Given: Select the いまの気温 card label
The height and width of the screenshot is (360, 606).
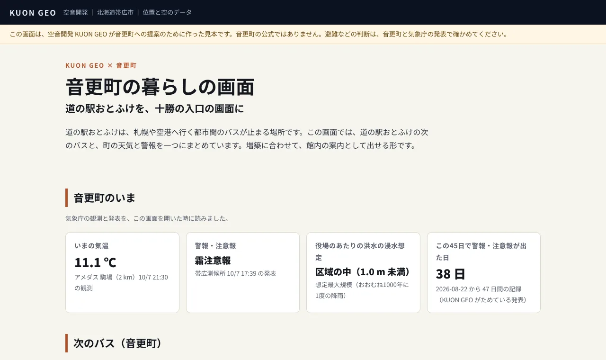Looking at the screenshot, I should click(x=92, y=246).
